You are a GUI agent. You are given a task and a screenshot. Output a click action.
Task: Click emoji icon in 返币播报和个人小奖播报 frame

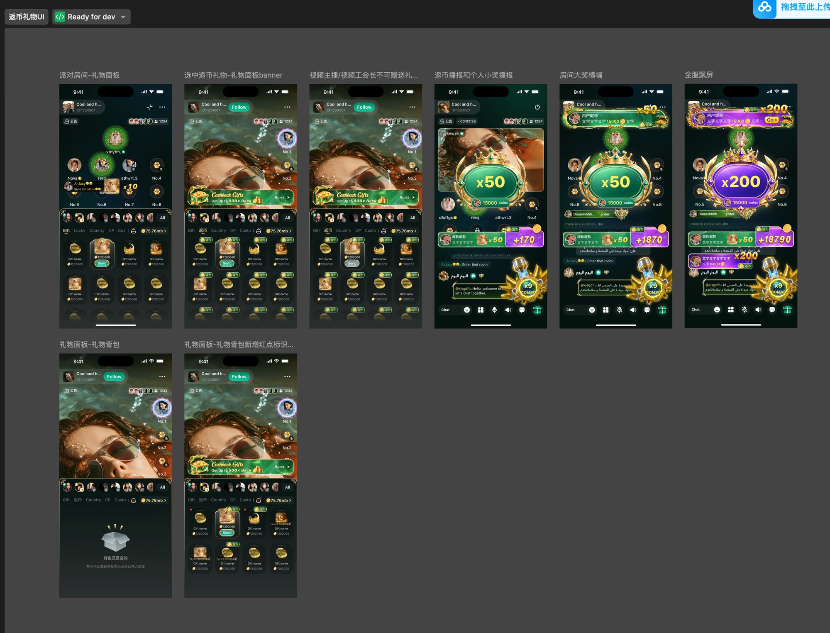tap(467, 310)
